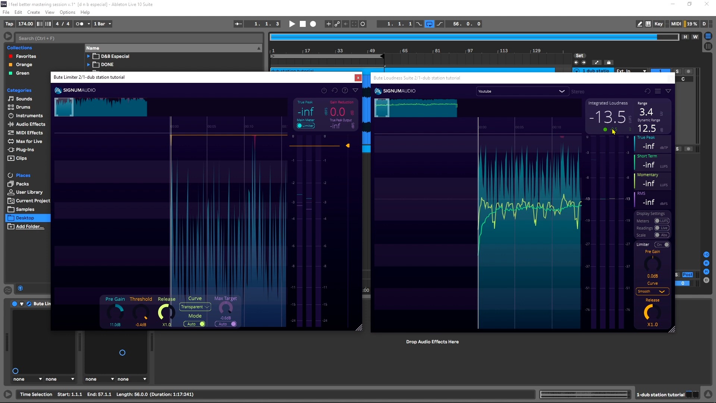This screenshot has height=403, width=716.
Task: Open the quantization 1 Bar menu
Action: pos(102,24)
